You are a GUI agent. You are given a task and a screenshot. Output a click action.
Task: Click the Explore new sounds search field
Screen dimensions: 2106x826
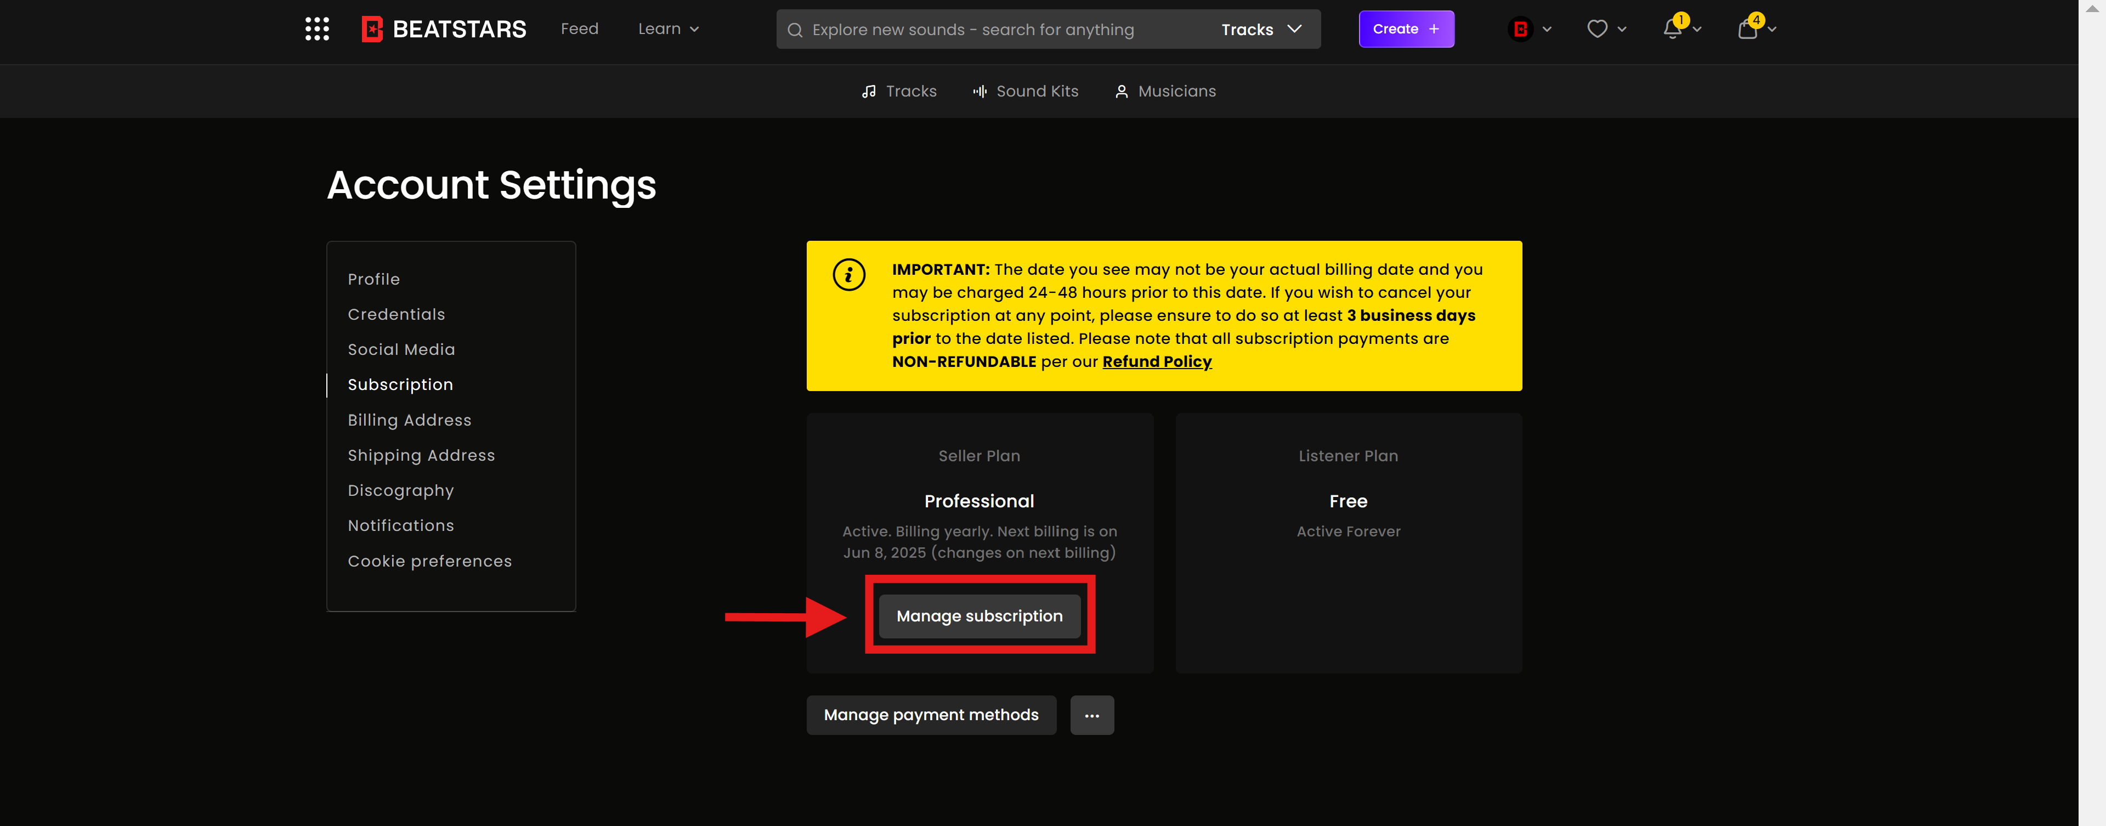coord(965,30)
